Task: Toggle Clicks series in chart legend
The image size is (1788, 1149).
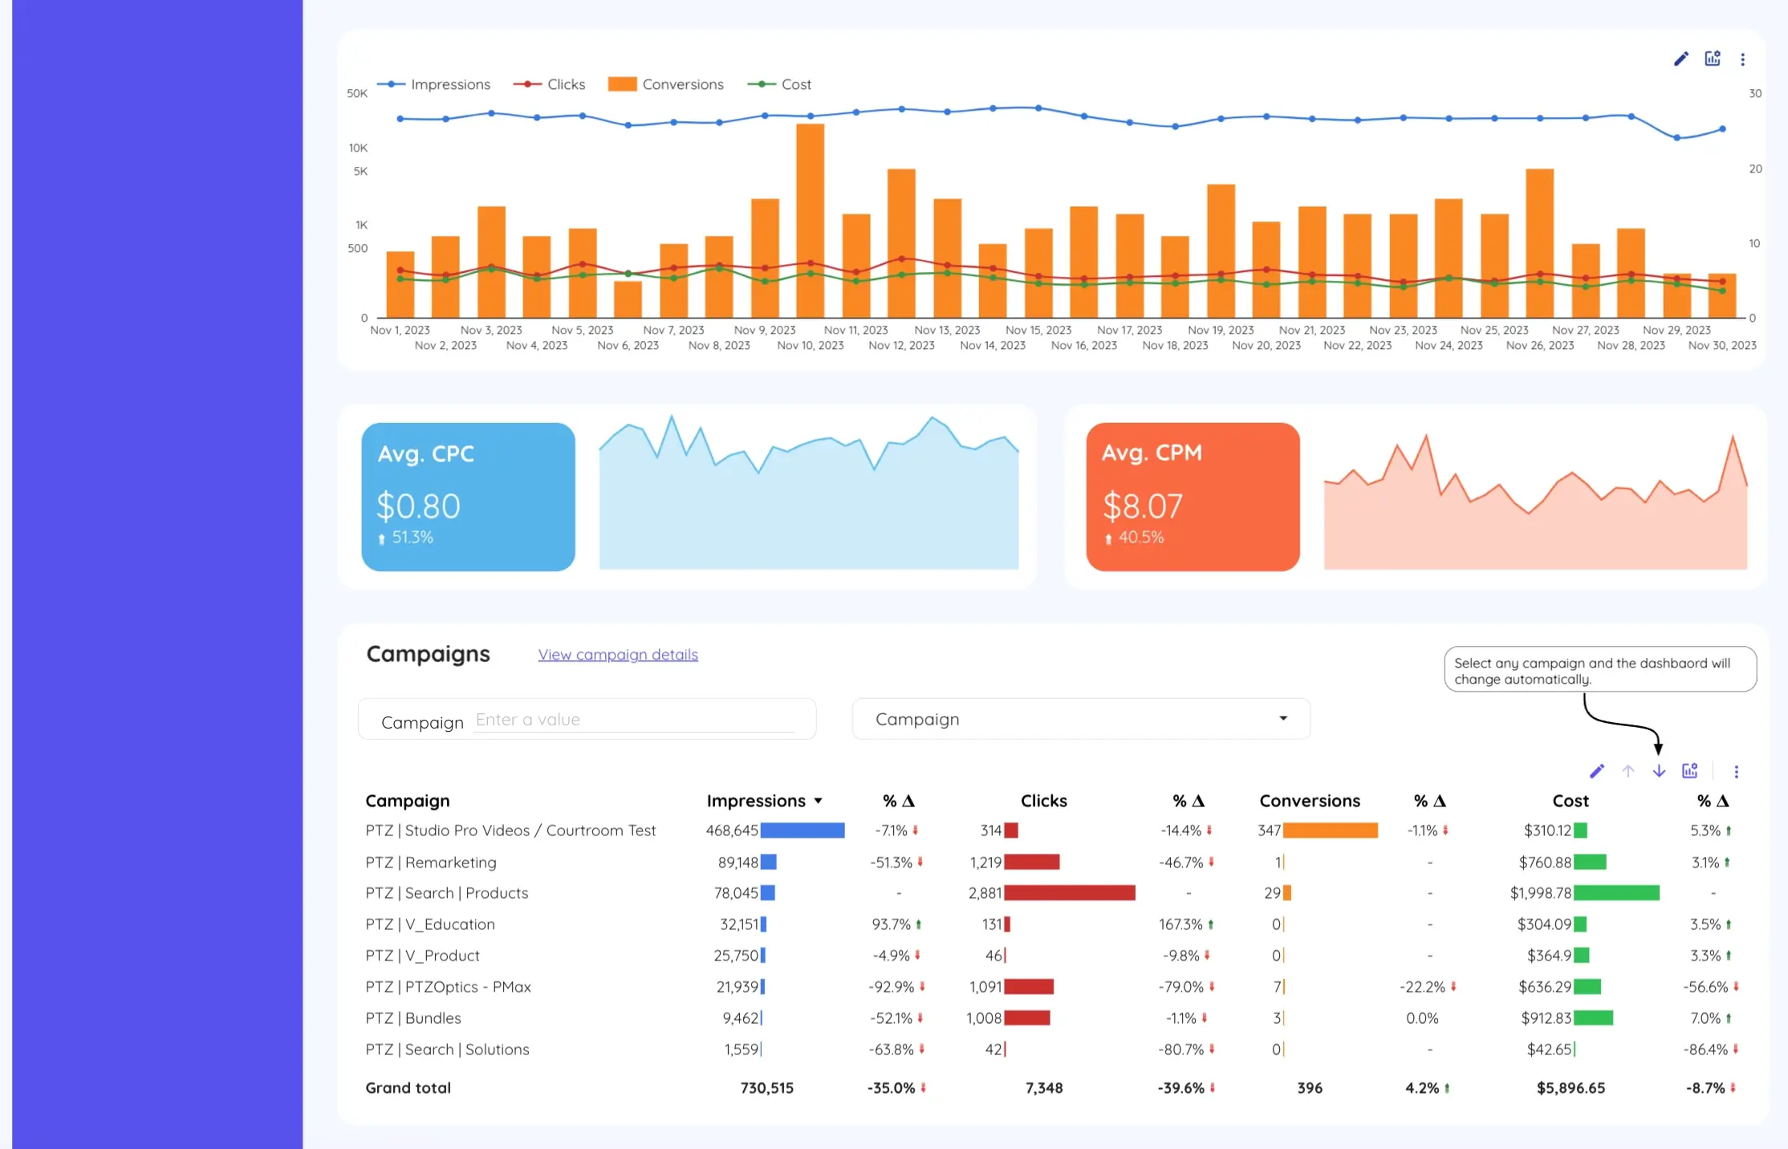Action: coord(549,84)
